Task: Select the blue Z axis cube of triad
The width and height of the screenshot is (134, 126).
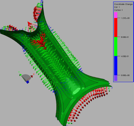Action: pyautogui.click(x=27, y=82)
